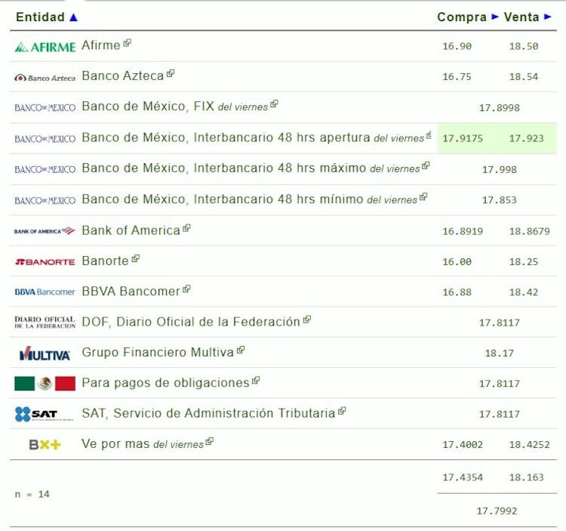Open Interbancario 48 hrs mínimo link

(x=250, y=199)
